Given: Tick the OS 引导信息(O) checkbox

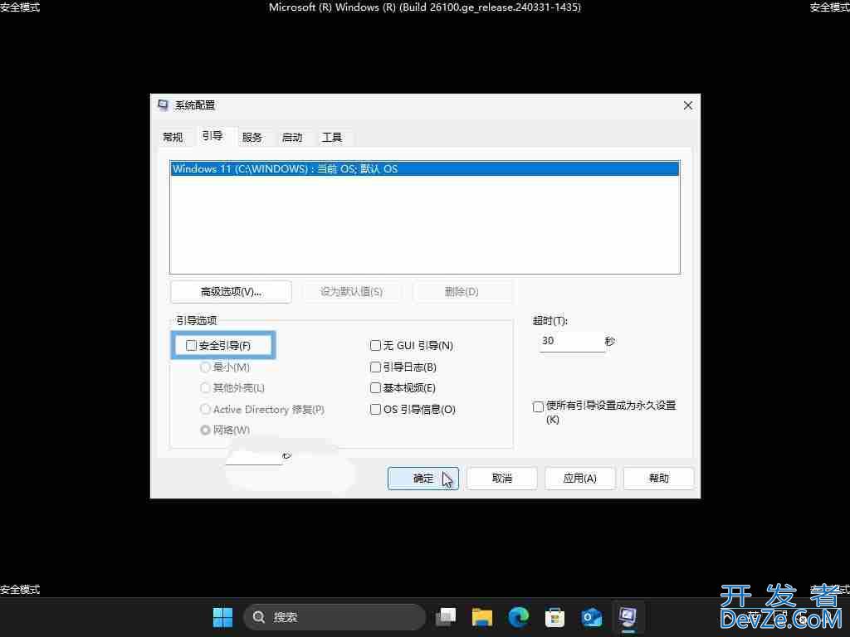Looking at the screenshot, I should 375,410.
